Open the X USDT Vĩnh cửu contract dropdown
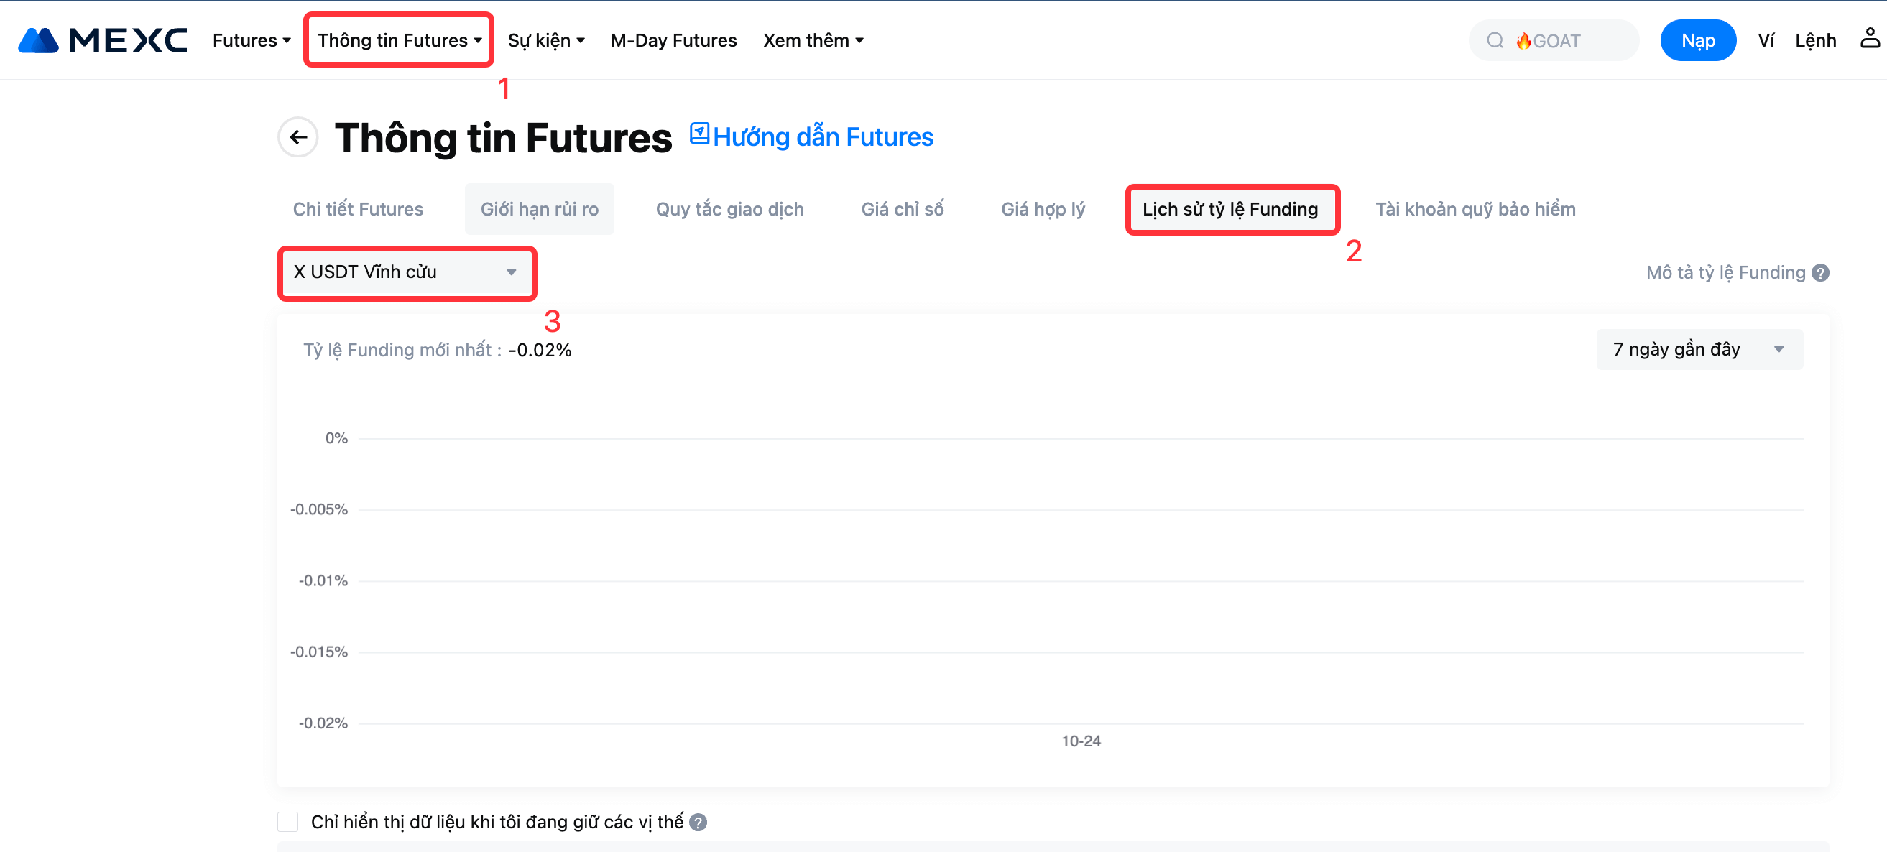Screen dimensions: 1887x852 (407, 272)
